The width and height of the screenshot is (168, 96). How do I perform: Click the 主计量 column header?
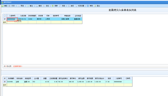36,78
